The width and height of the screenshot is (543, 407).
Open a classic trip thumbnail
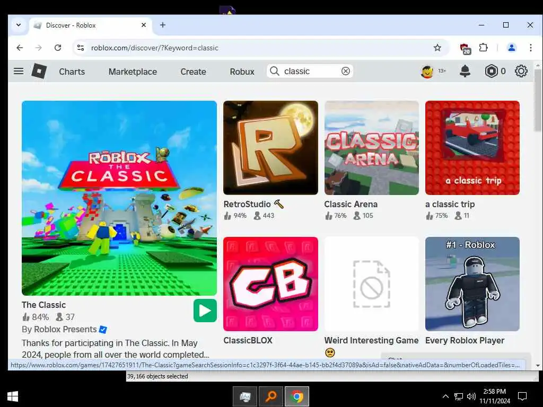coord(472,148)
